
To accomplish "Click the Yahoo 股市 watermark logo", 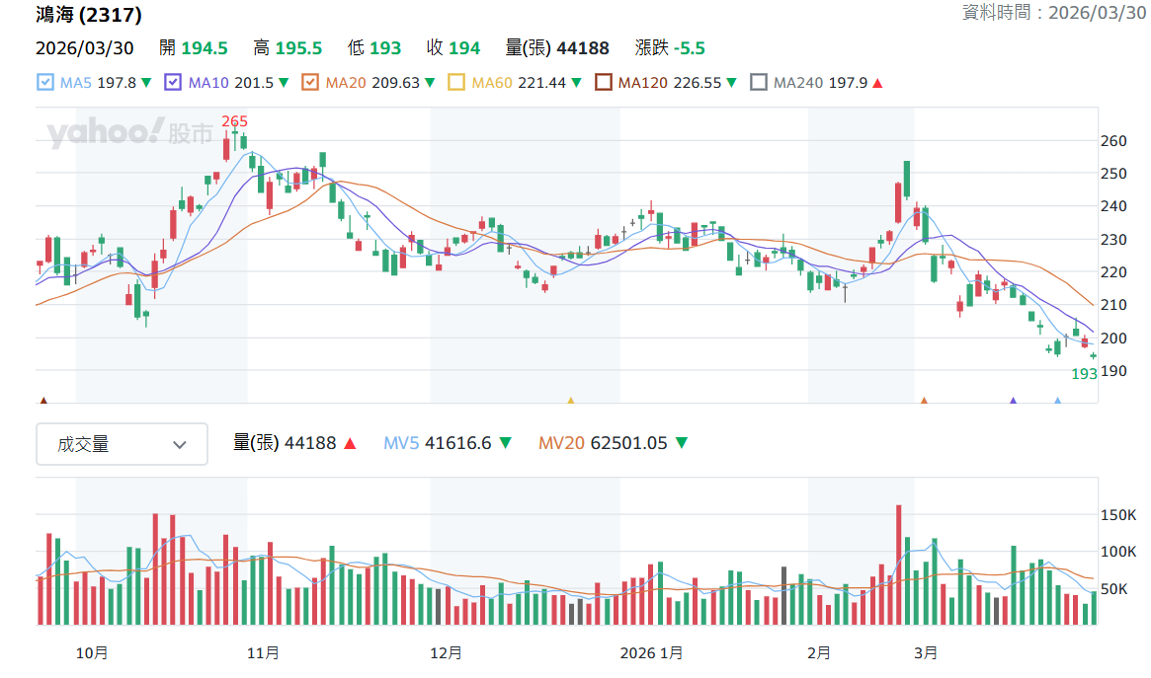I will [130, 132].
